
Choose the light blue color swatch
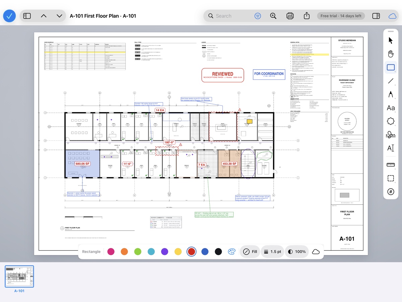[151, 252]
